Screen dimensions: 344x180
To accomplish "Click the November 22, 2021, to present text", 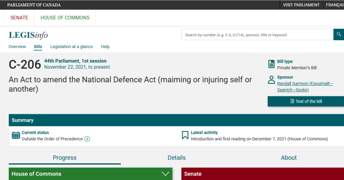I will point(77,67).
